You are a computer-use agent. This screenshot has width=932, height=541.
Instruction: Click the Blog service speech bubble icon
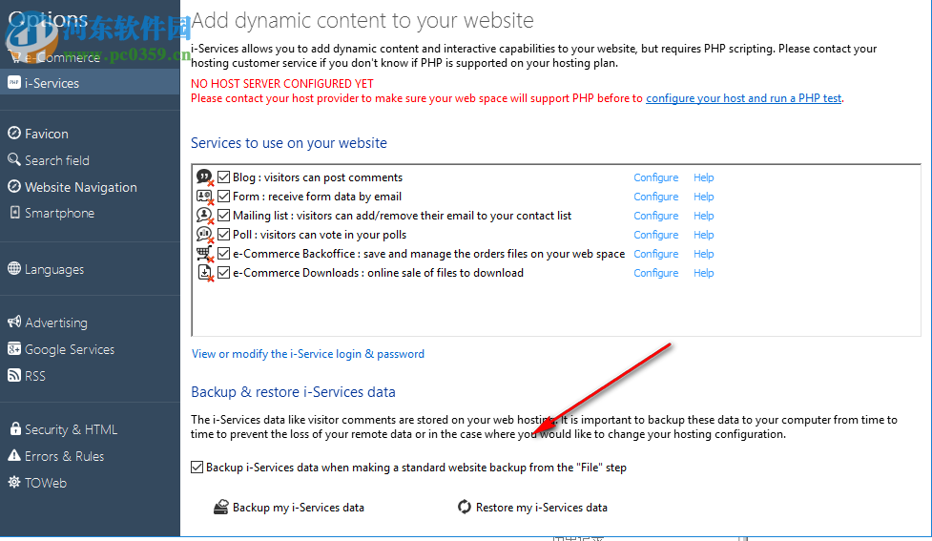(x=204, y=177)
